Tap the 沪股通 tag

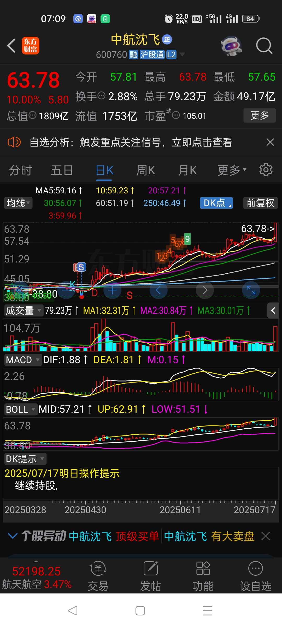pos(152,54)
